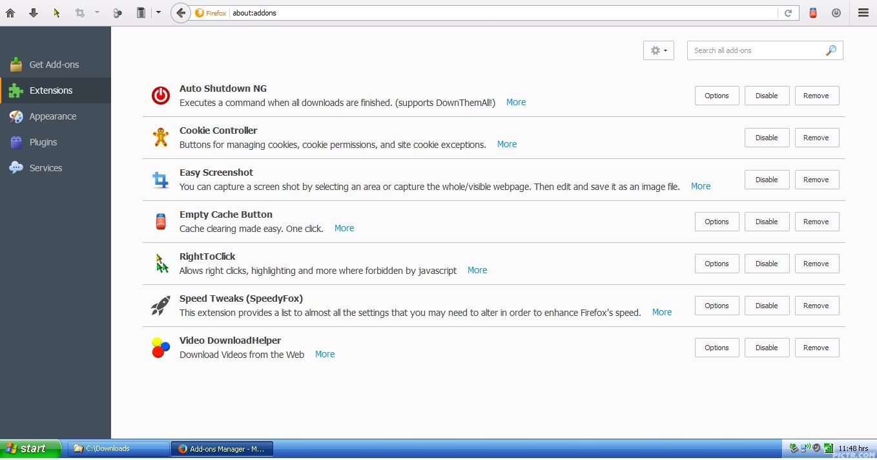Click the Auto Shutdown power toolbar icon
Viewport: 877px width, 460px height.
[836, 13]
